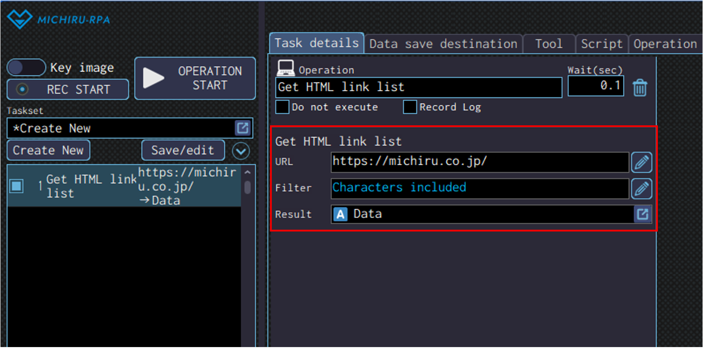Image resolution: width=703 pixels, height=348 pixels.
Task: Click the pencil edit icon beside URL
Action: click(641, 162)
